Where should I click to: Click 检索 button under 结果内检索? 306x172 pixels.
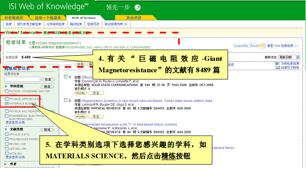tap(48, 79)
